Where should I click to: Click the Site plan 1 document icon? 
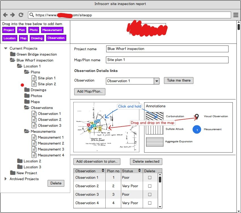(34, 78)
